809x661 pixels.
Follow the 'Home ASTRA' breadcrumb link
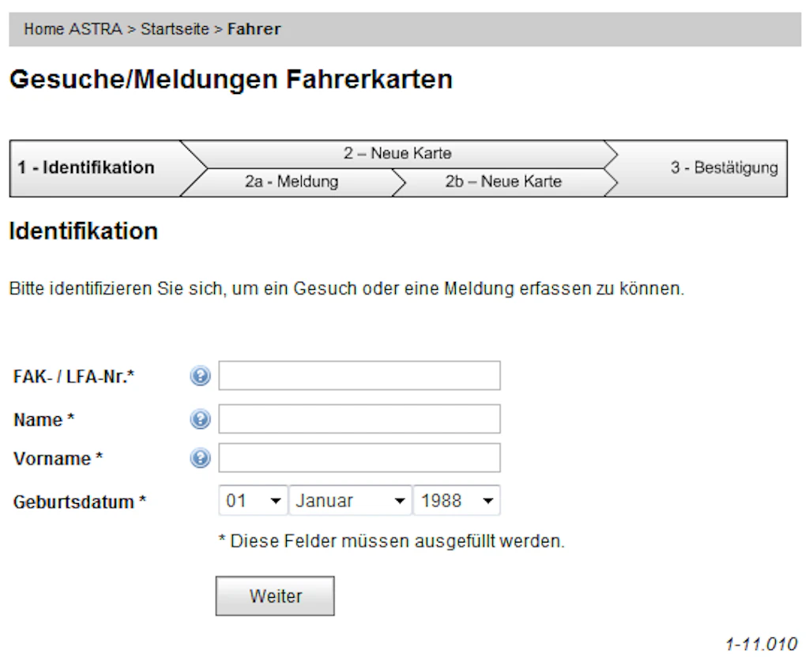coord(73,30)
